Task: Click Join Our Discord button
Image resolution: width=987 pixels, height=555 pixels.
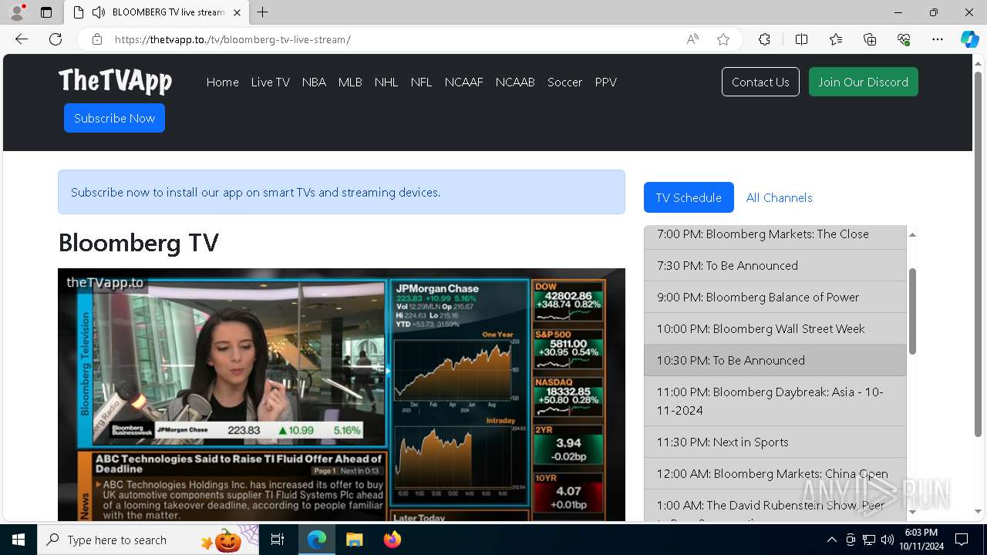Action: 864,82
